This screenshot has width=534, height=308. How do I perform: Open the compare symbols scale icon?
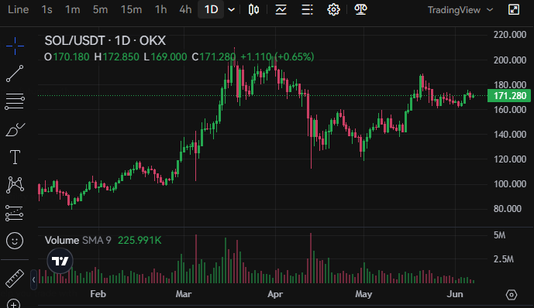pos(360,9)
